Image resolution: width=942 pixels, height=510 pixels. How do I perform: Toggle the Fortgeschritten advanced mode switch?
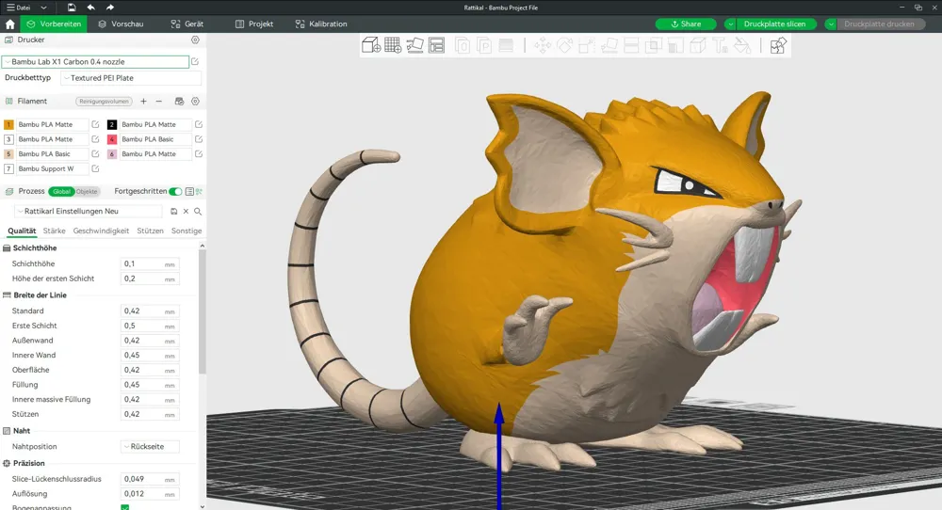175,191
